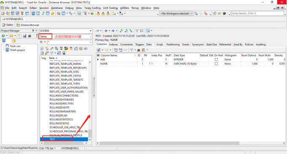The image size is (287, 154).
Task: Click the add column icon in Columns toolbar
Action: pos(116,50)
